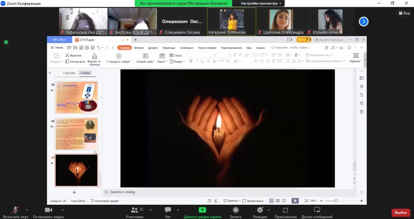Click the Format Painter (Формат по образцу) icon
This screenshot has width=414, height=219.
[94, 56]
